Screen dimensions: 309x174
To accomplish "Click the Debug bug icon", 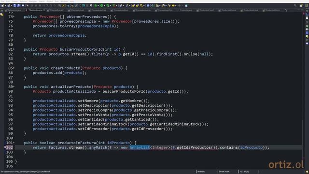I will pyautogui.click(x=96, y=5).
